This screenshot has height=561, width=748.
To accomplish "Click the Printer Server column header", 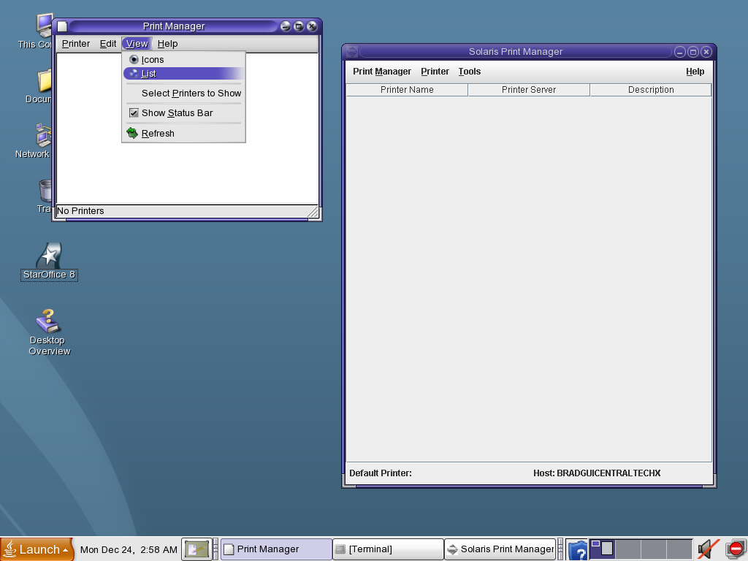I will [x=529, y=90].
